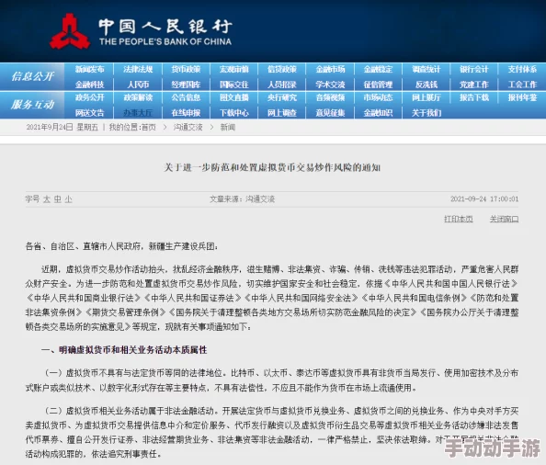
Task: Go to 经理国库 section
Action: (186, 85)
